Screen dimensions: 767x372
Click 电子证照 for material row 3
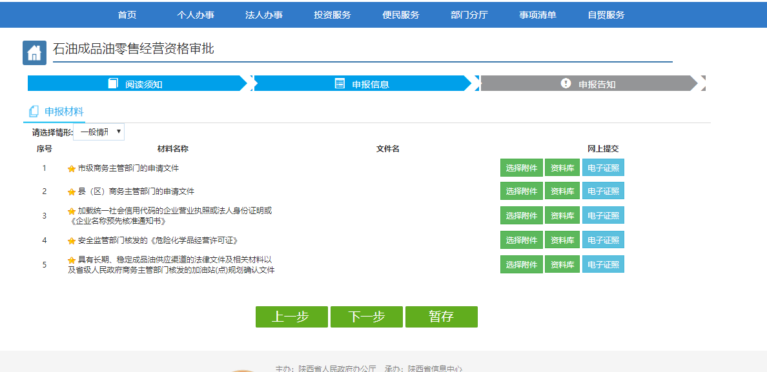click(x=603, y=216)
